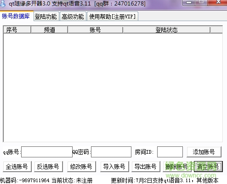Image resolution: width=227 pixels, height=184 pixels.
Task: Click the 机器码 text in status bar
Action: [x=25, y=180]
